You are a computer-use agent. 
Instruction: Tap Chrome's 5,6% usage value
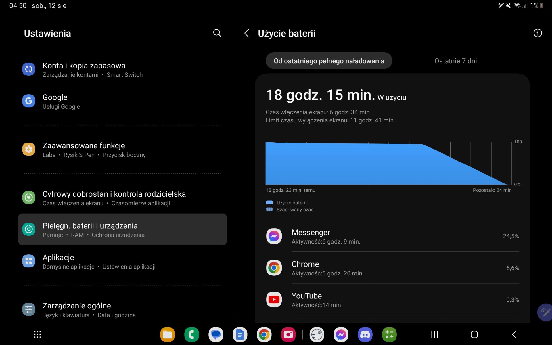513,268
